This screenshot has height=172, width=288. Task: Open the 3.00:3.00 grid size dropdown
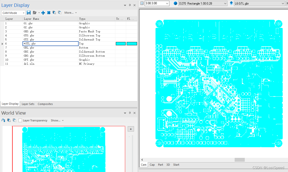(167, 3)
